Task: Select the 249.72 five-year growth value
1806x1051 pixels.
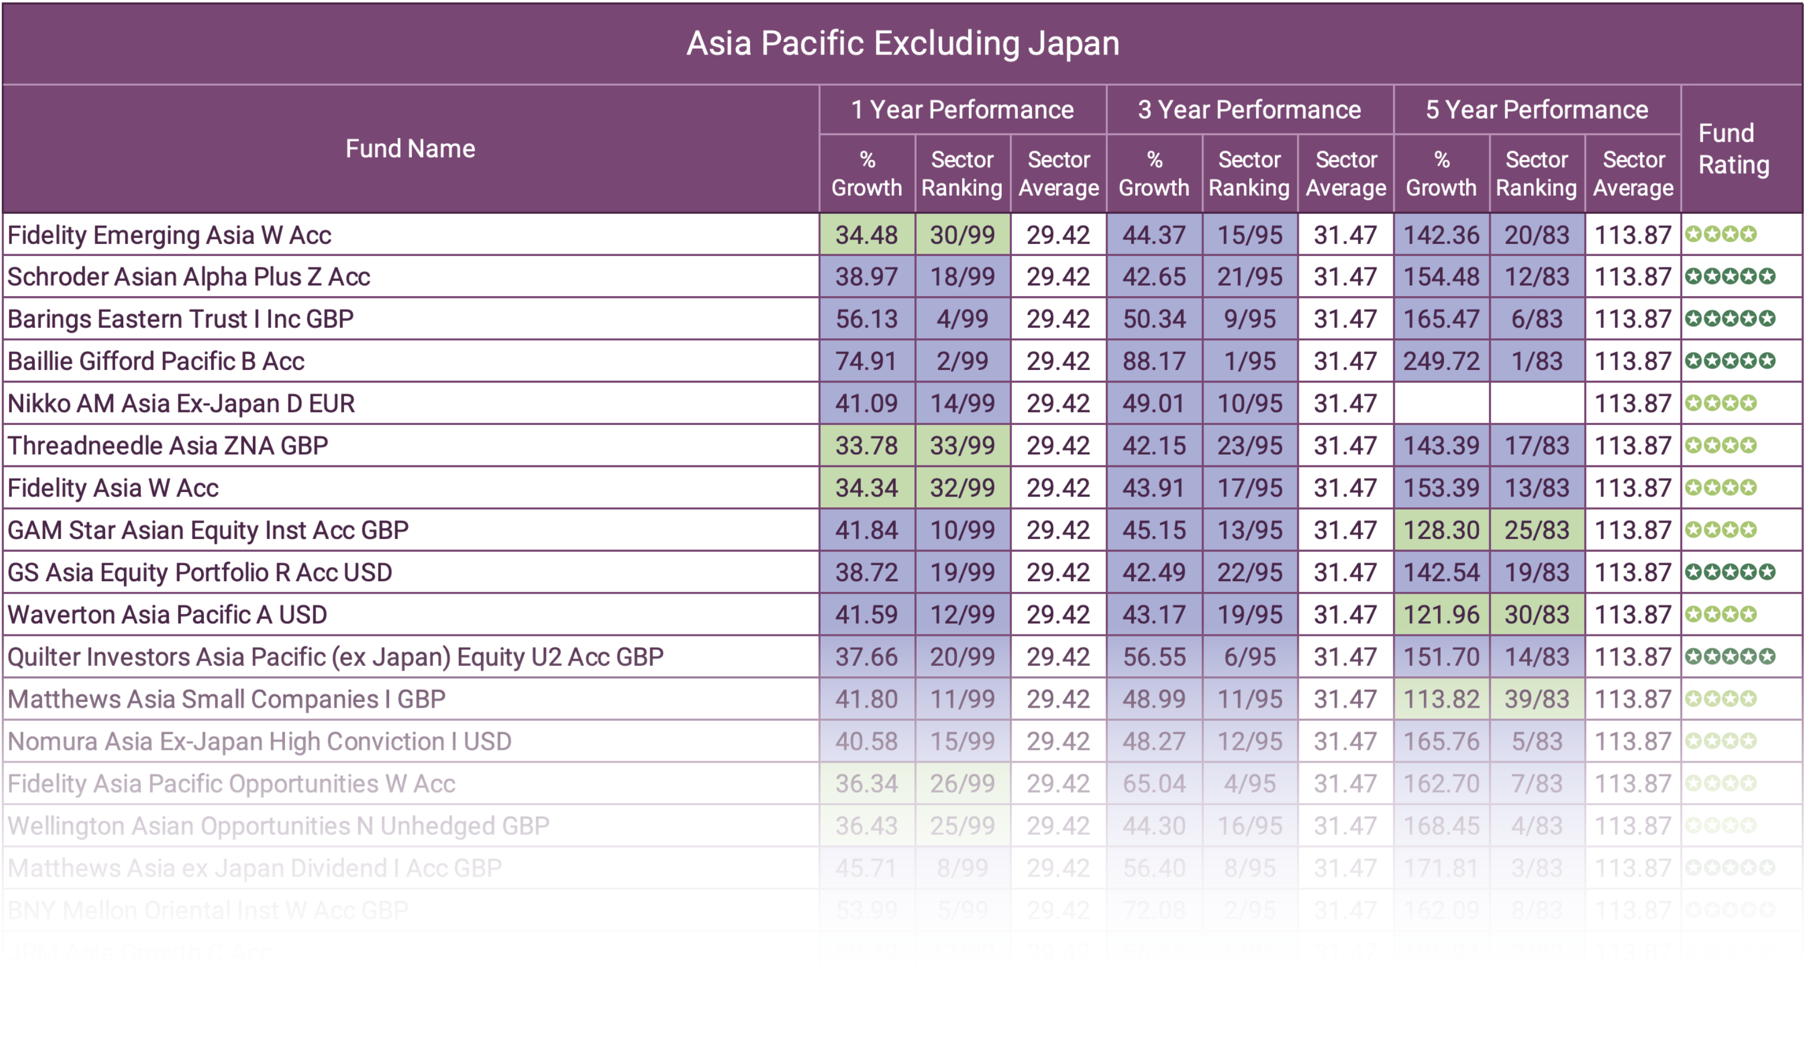Action: coord(1442,361)
